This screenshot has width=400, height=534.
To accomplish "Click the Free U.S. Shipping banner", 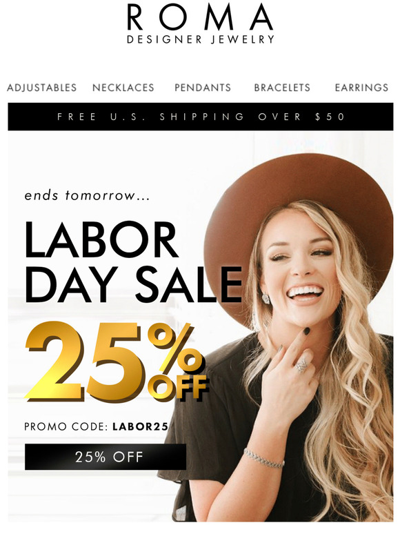I will pyautogui.click(x=201, y=117).
